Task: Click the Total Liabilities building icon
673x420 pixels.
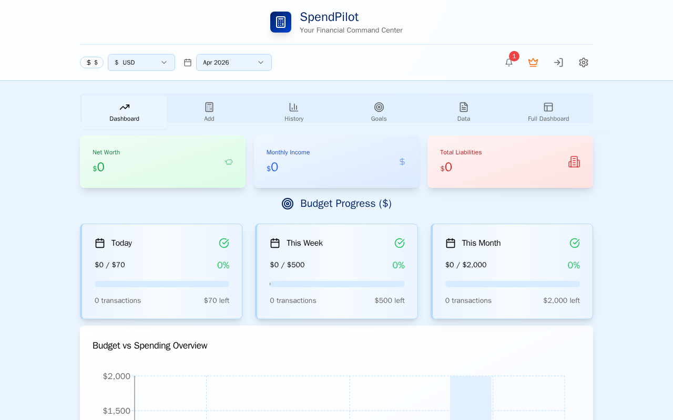Action: (x=574, y=162)
